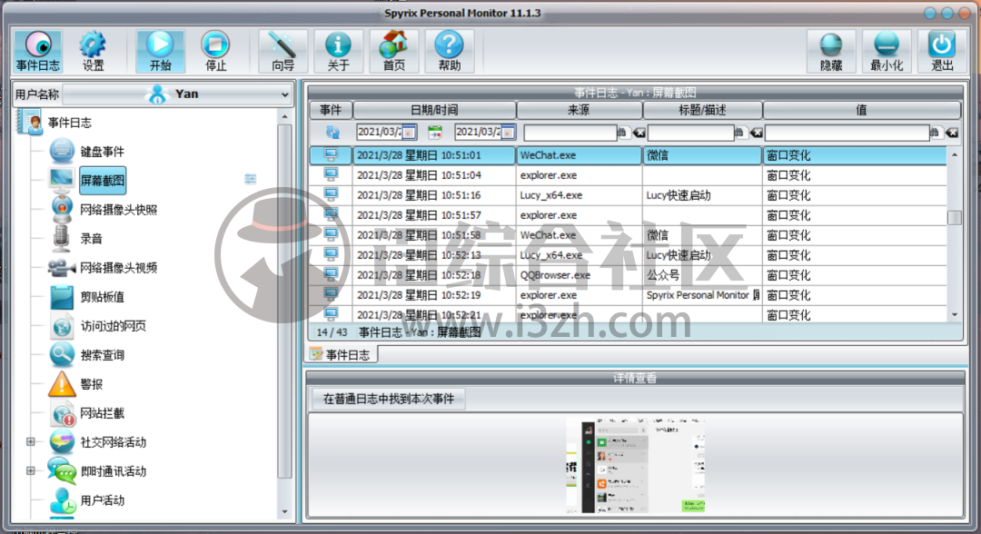
Task: Select 即时通讯活动 tree item
Action: [114, 471]
